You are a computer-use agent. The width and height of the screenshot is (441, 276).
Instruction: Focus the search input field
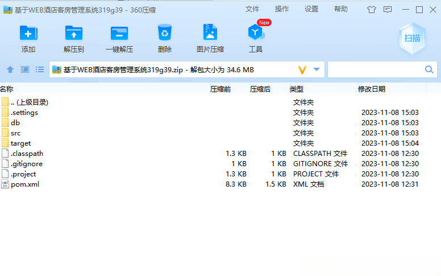(376, 69)
